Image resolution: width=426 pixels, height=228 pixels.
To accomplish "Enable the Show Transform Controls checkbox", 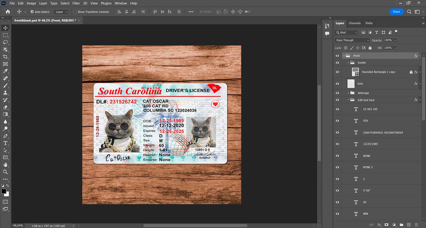I will [x=75, y=12].
